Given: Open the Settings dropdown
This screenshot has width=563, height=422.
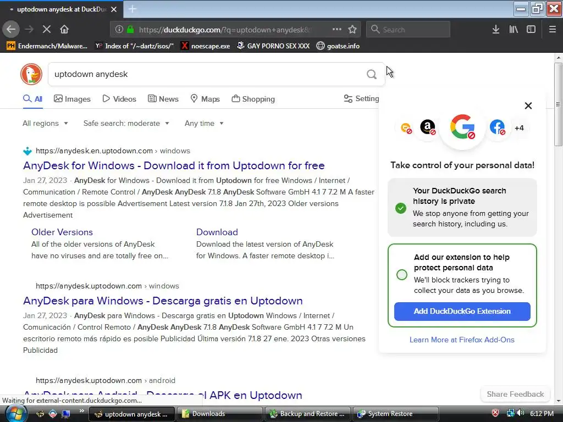Looking at the screenshot, I should click(x=361, y=99).
